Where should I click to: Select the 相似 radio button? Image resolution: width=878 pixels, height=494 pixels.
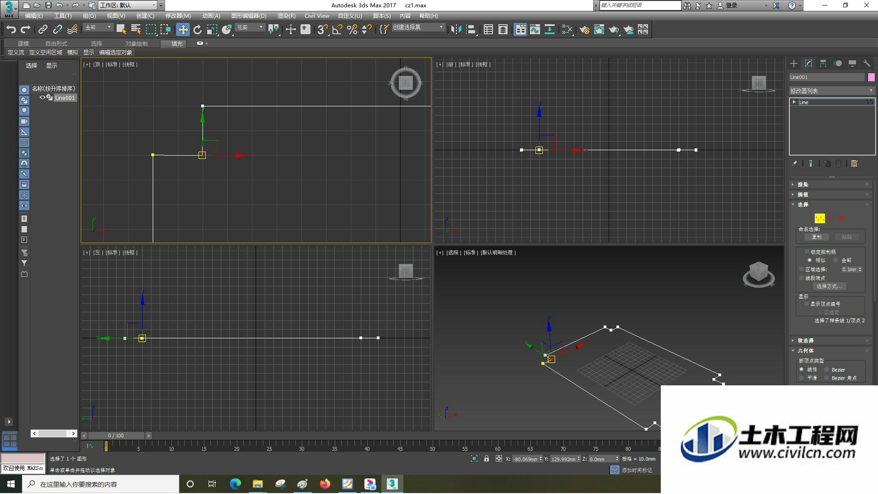pyautogui.click(x=810, y=260)
